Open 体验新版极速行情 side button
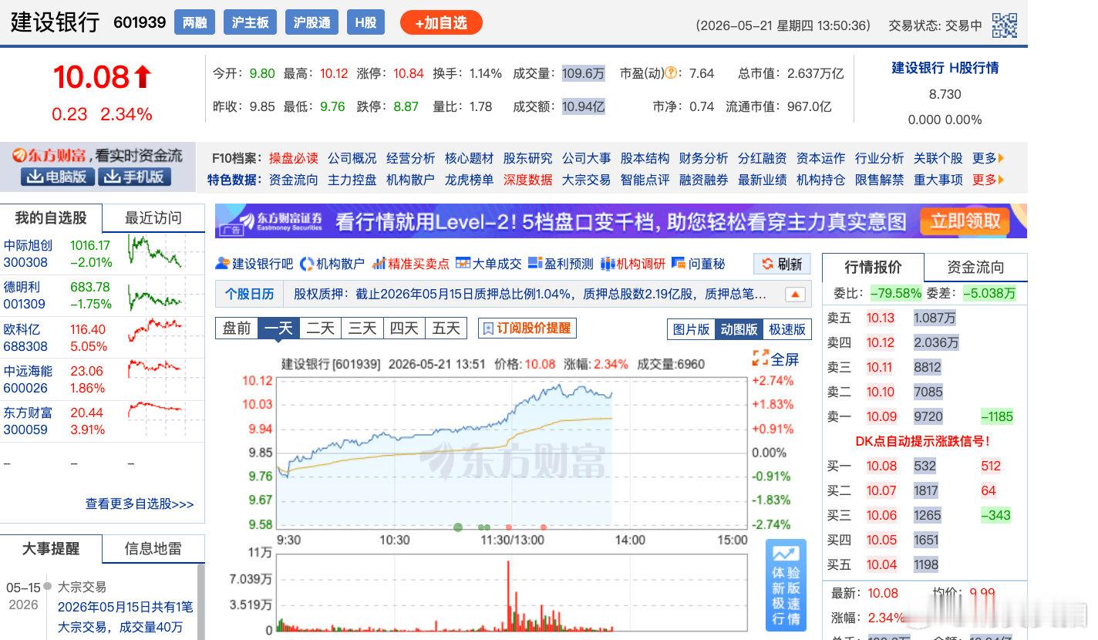The image size is (1098, 640). coord(786,586)
